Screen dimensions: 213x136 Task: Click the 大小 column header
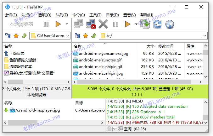(150, 46)
